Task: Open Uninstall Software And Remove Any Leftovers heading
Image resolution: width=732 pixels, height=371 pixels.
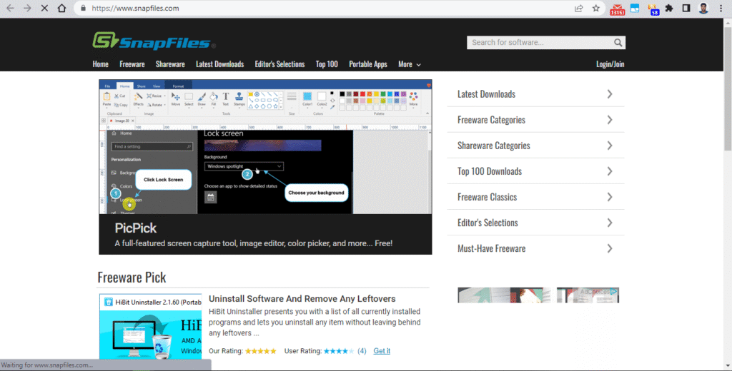Action: pos(302,299)
